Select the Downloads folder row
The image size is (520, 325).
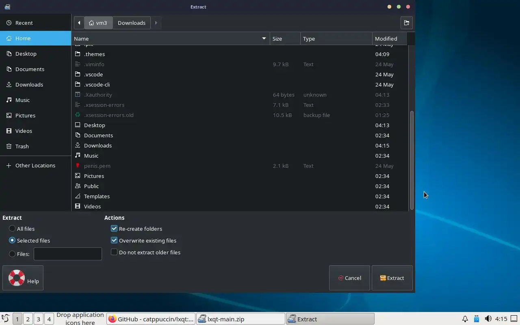click(x=240, y=145)
